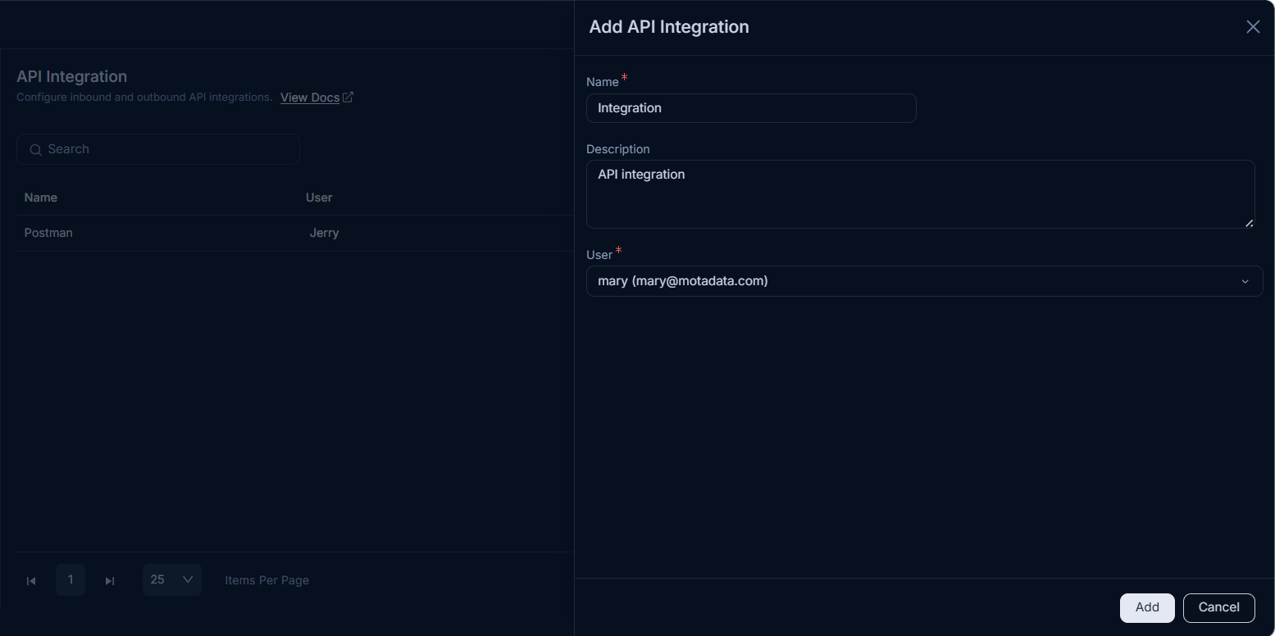Open the View Docs link
Screen dimensions: 1275x636
(x=310, y=98)
